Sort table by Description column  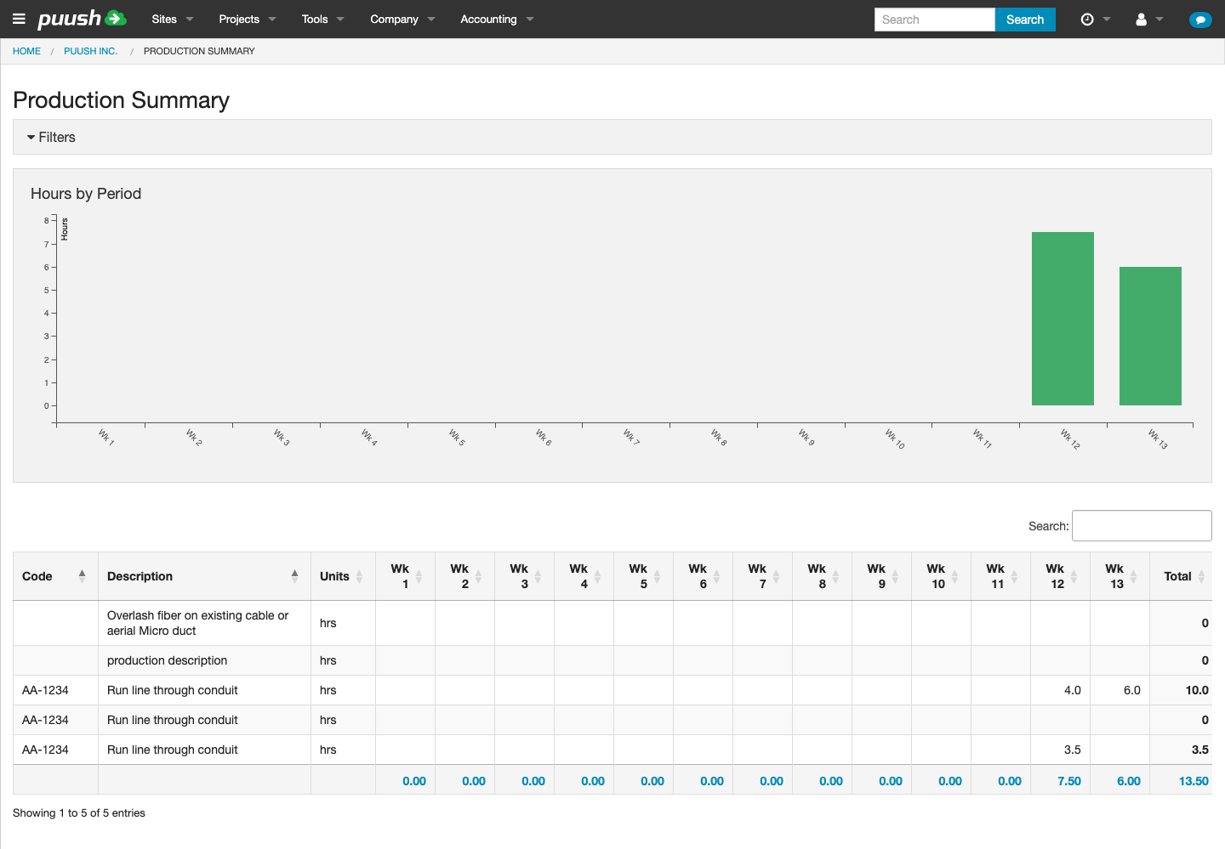click(x=204, y=576)
